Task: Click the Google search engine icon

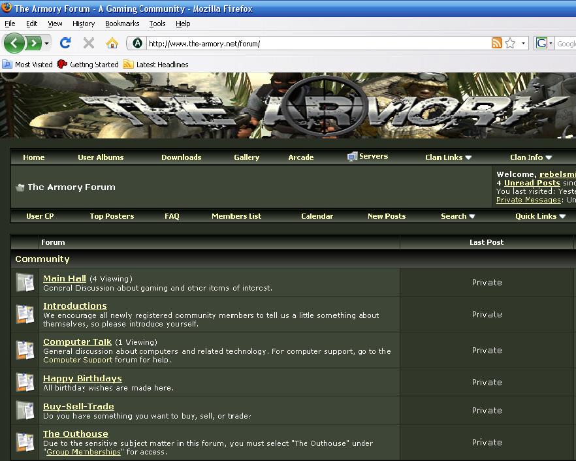Action: pyautogui.click(x=541, y=43)
